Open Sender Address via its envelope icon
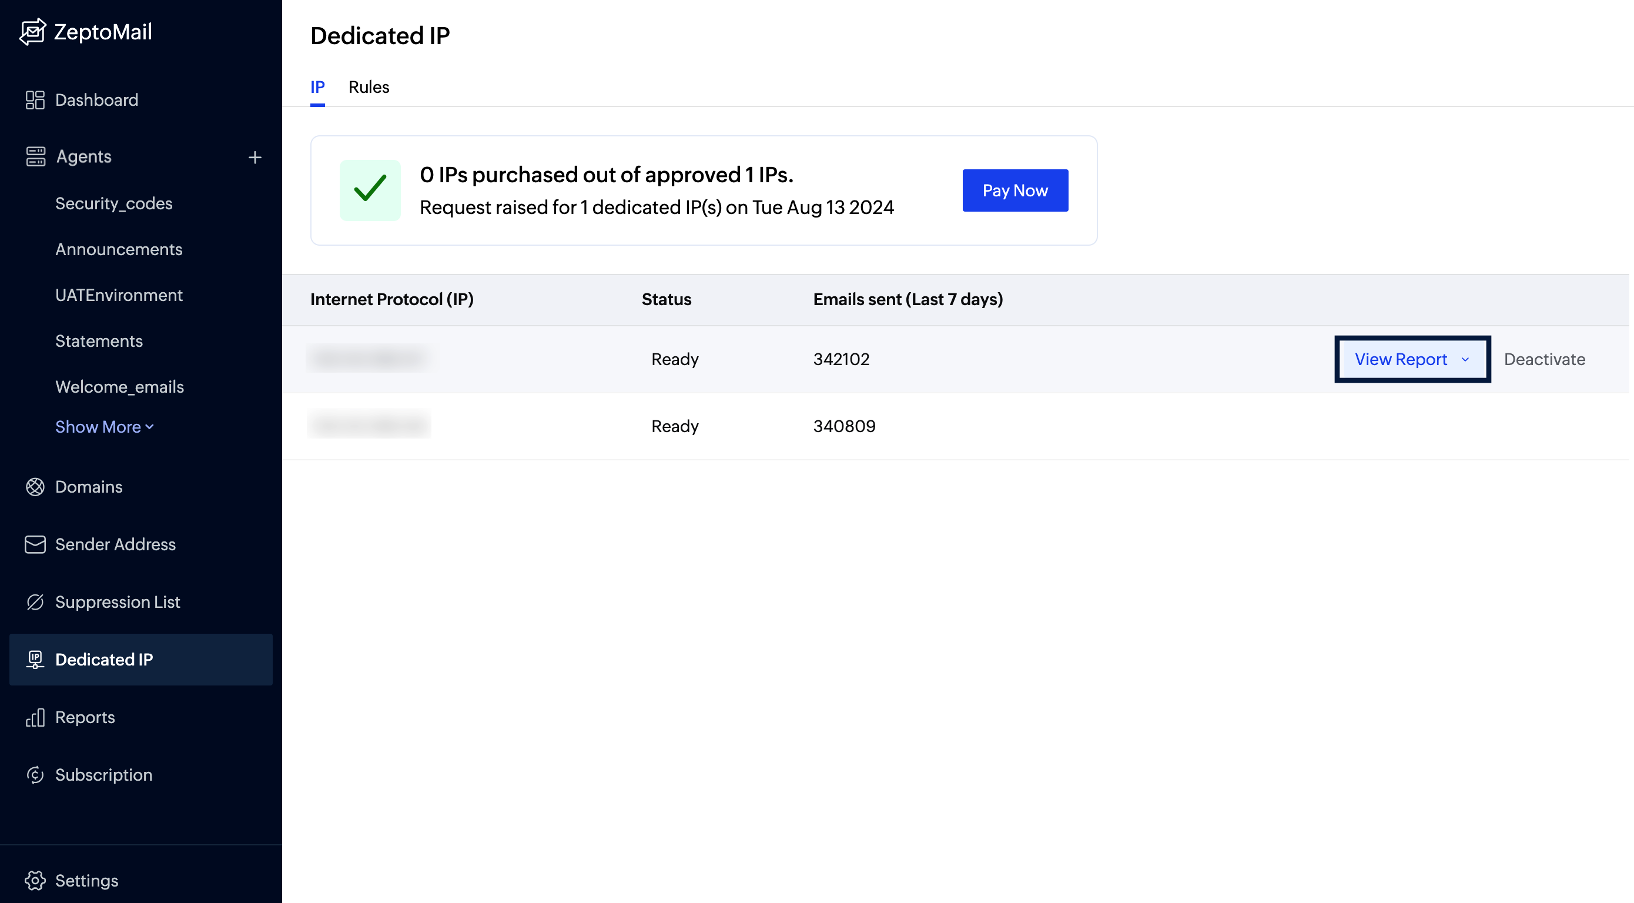This screenshot has height=903, width=1634. pos(35,544)
